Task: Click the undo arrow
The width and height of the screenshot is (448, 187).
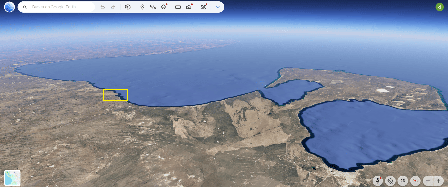Action: click(x=103, y=7)
